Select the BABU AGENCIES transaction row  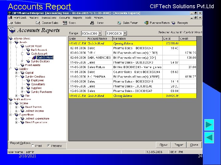point(133,58)
